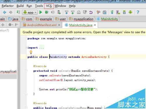Open the Refactor menu
Image resolution: width=146 pixels, height=109 pixels.
click(x=8, y=6)
